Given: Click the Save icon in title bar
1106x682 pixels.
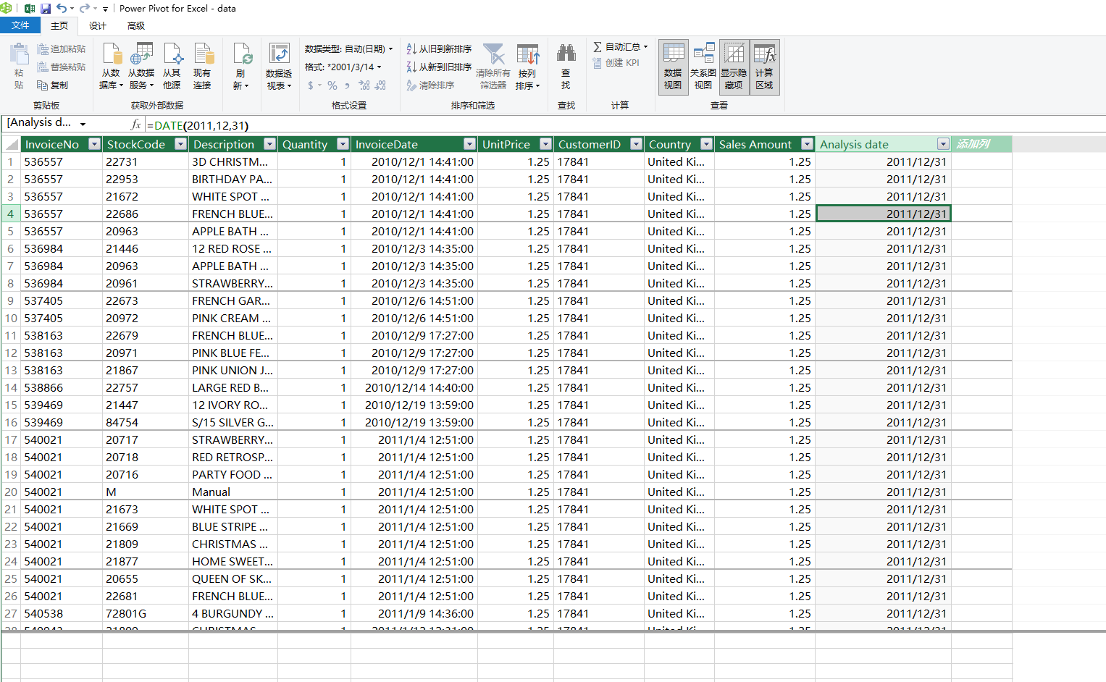Looking at the screenshot, I should coord(46,9).
